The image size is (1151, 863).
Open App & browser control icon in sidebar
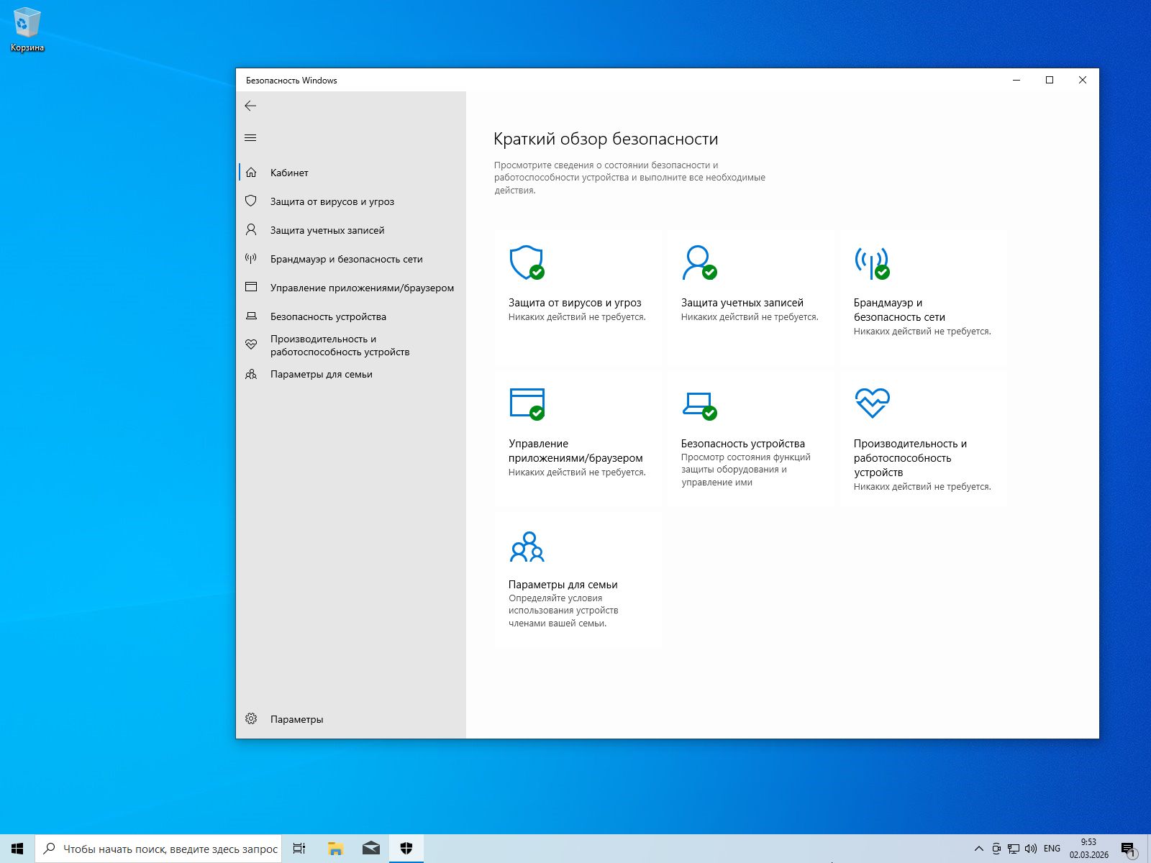coord(250,286)
